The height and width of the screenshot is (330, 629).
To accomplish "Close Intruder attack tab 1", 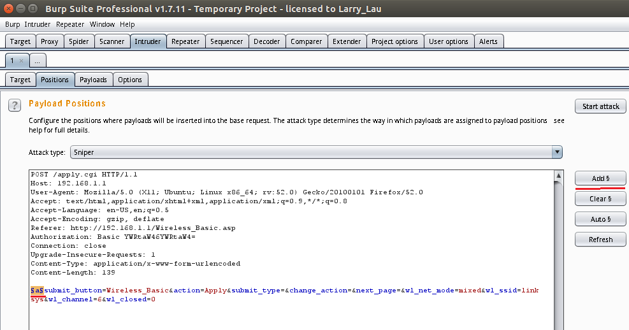I will (x=21, y=61).
